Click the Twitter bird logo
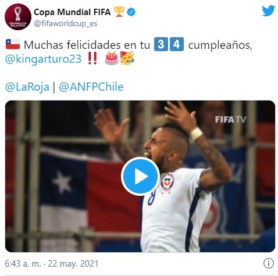Screen dimensions: 278x276 pyautogui.click(x=268, y=10)
